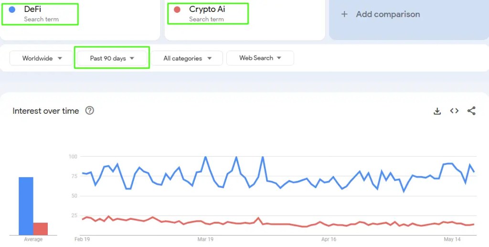Image resolution: width=489 pixels, height=247 pixels.
Task: Edit the Crypto Ai search term
Action: 207,9
